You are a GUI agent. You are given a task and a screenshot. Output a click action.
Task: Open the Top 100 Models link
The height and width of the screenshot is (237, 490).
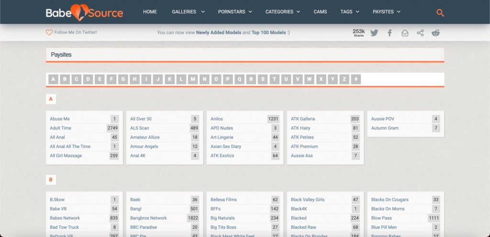269,33
